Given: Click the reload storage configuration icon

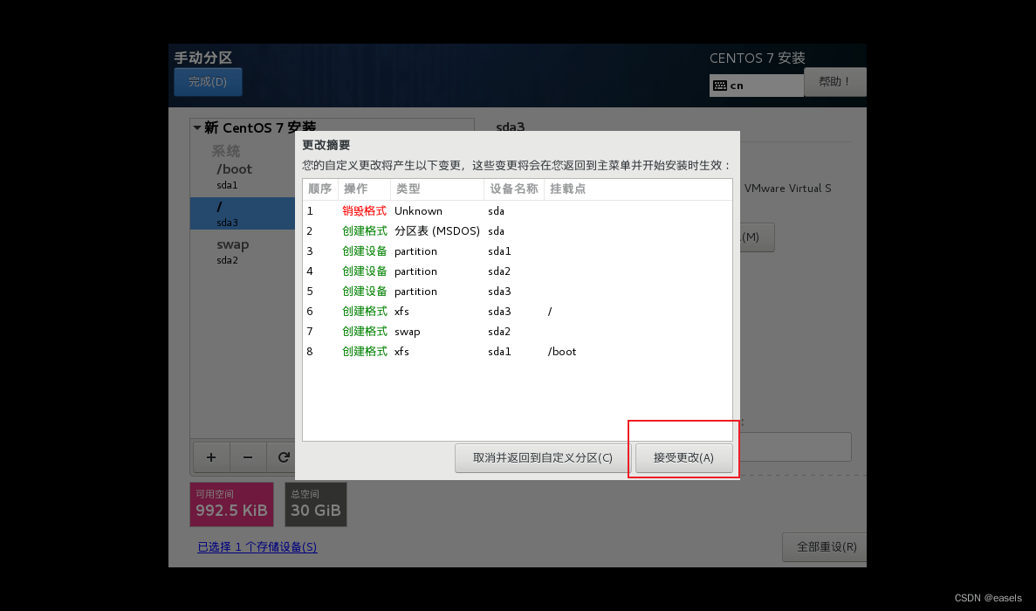Looking at the screenshot, I should (x=283, y=457).
